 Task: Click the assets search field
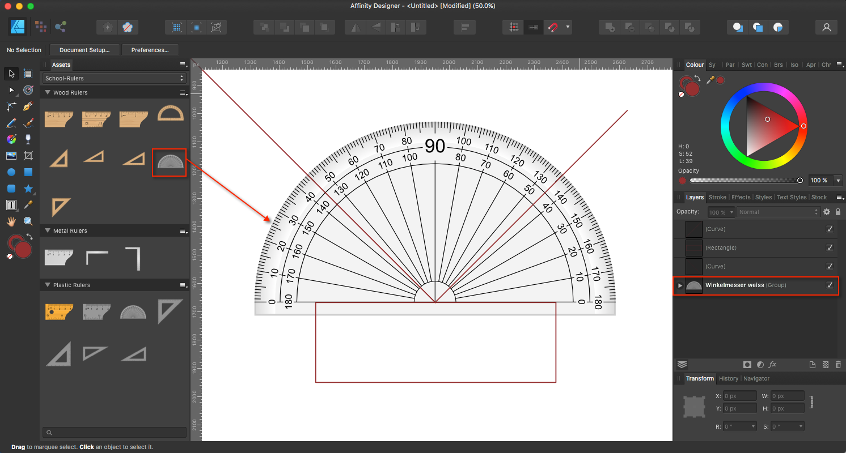[x=114, y=432]
